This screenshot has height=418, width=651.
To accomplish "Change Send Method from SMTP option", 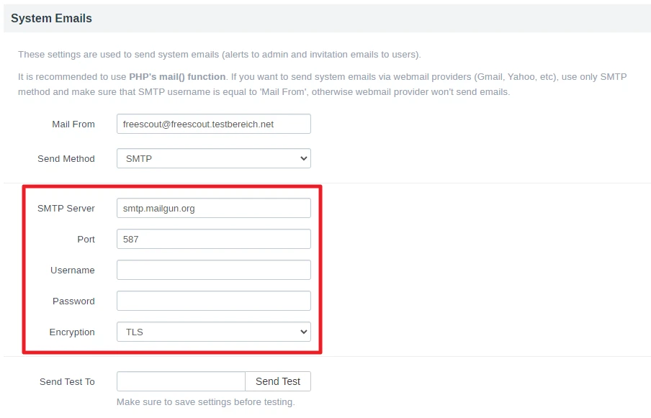I will coord(213,158).
